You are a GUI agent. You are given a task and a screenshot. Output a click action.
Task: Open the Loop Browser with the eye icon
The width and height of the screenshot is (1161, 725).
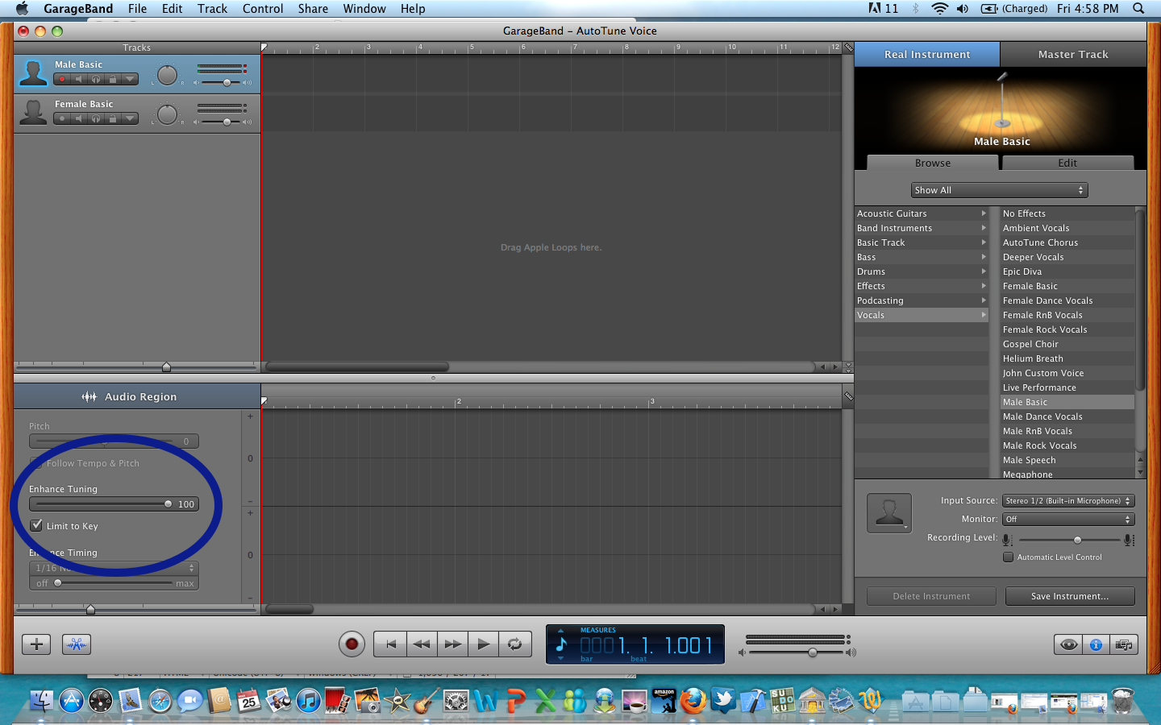click(x=1069, y=644)
